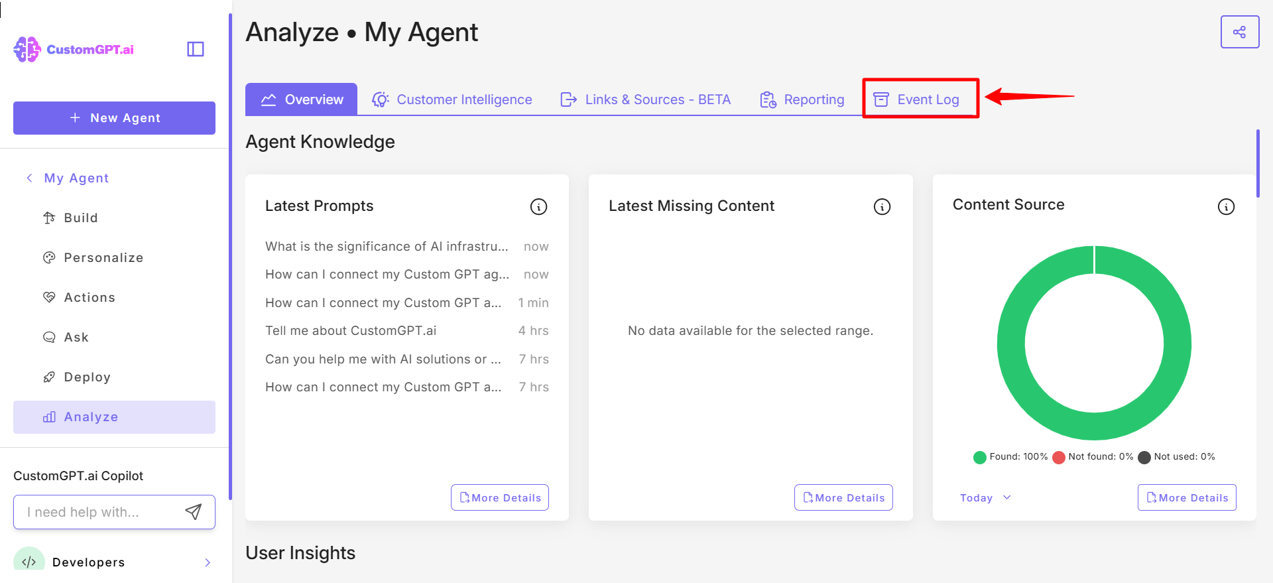Click the red Not found legend dot
The width and height of the screenshot is (1273, 583).
tap(1058, 457)
